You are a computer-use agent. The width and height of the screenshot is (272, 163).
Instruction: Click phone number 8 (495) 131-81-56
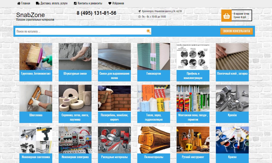click(x=96, y=13)
